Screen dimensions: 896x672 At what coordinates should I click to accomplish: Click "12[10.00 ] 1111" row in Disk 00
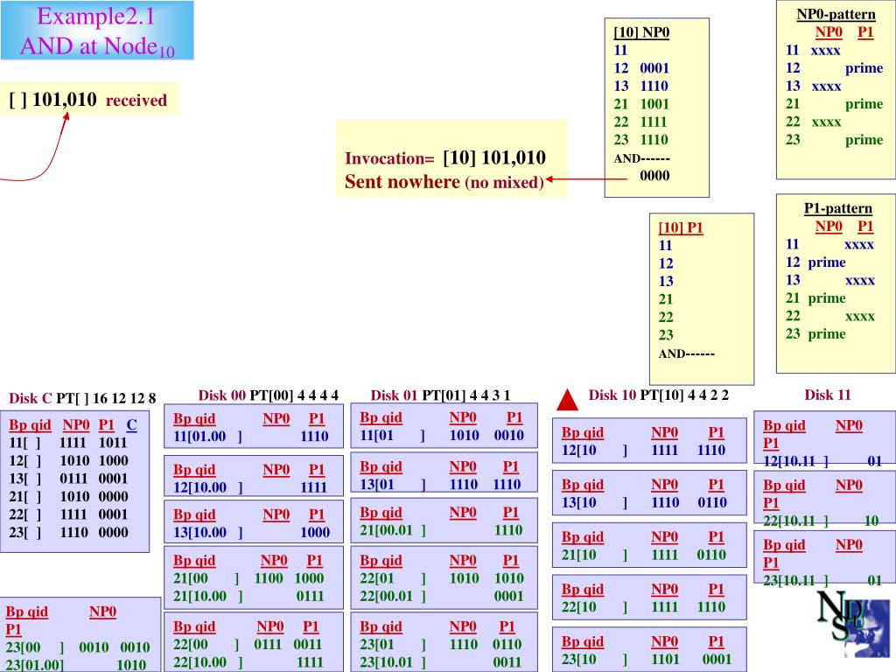[x=250, y=487]
